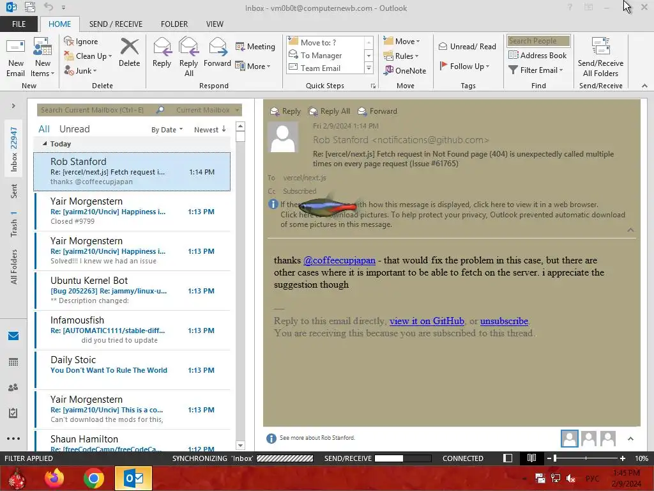
Task: Expand the People Pane
Action: (x=630, y=439)
